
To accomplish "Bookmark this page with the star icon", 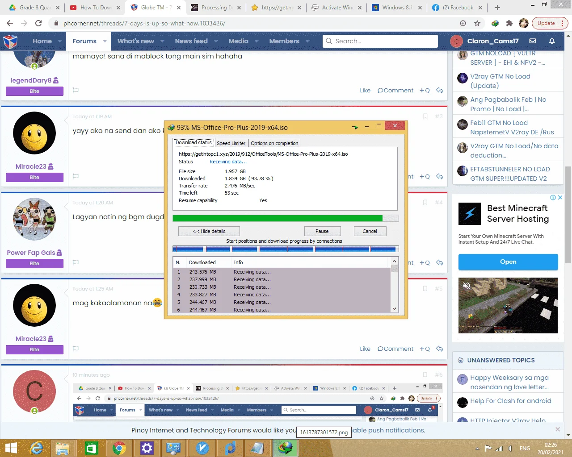I will pyautogui.click(x=477, y=23).
